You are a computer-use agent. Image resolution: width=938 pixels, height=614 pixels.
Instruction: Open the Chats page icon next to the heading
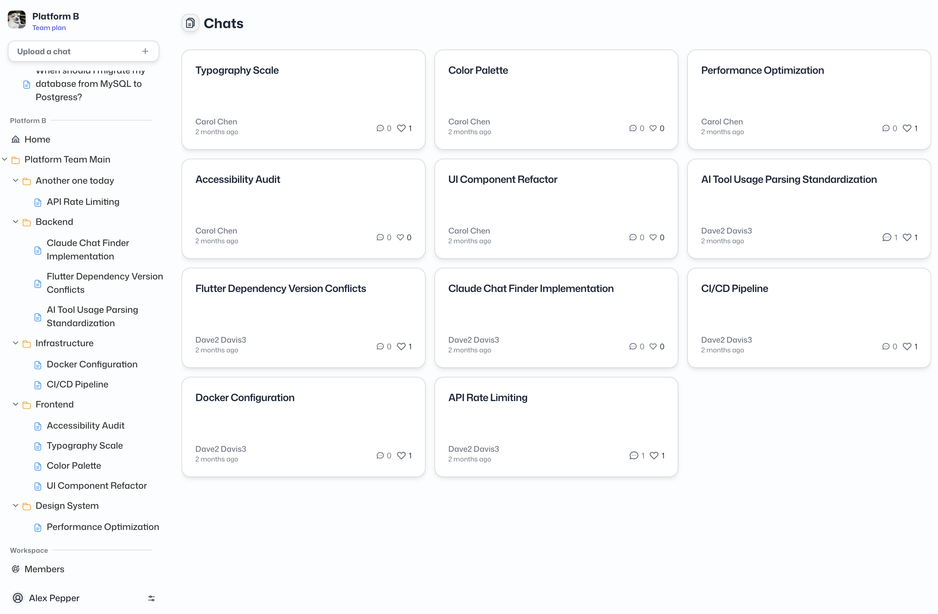coord(190,23)
